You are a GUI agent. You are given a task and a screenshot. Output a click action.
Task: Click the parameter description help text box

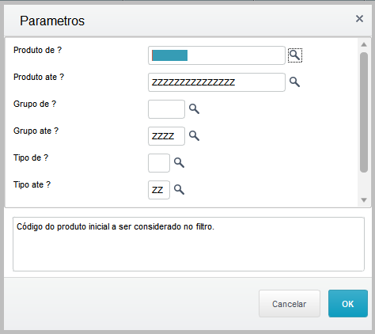pyautogui.click(x=188, y=244)
